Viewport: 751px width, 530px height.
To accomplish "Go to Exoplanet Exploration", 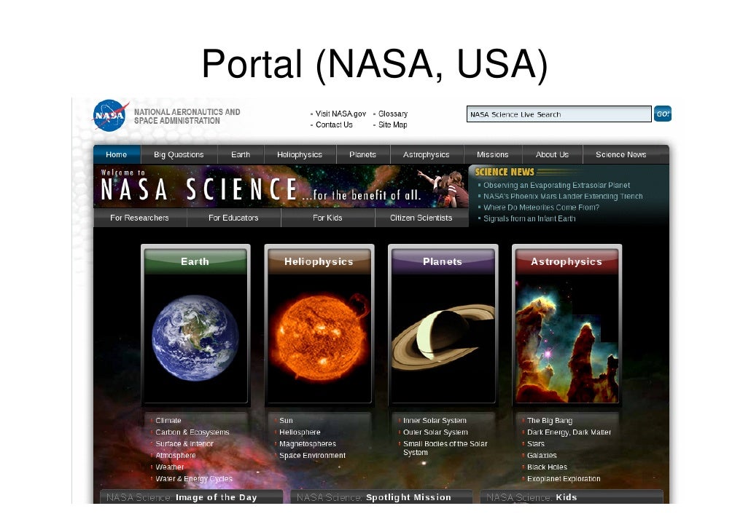I will [x=563, y=479].
